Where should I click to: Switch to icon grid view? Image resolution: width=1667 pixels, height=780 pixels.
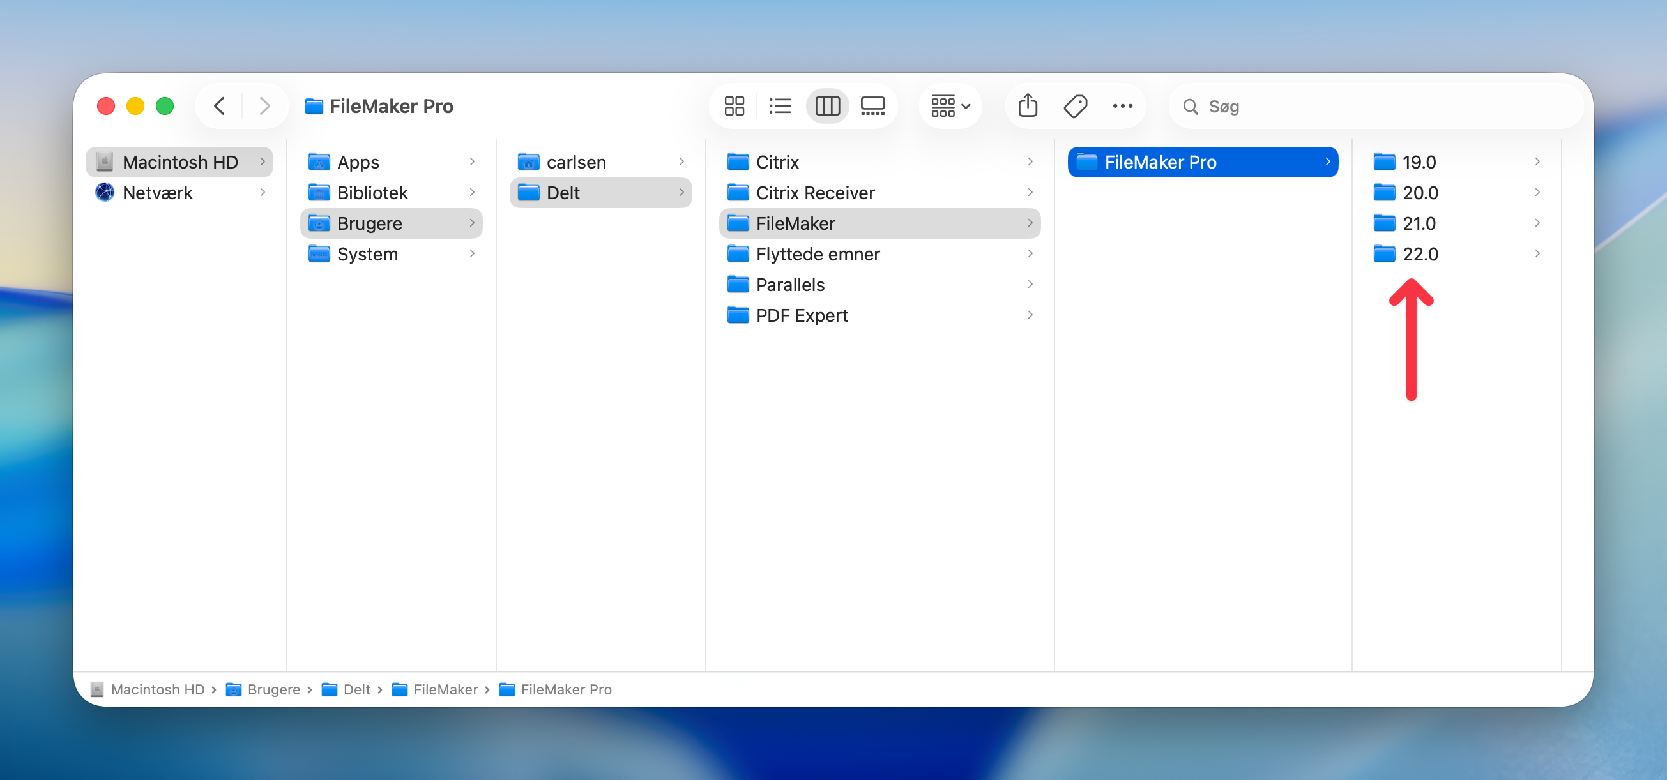point(734,106)
